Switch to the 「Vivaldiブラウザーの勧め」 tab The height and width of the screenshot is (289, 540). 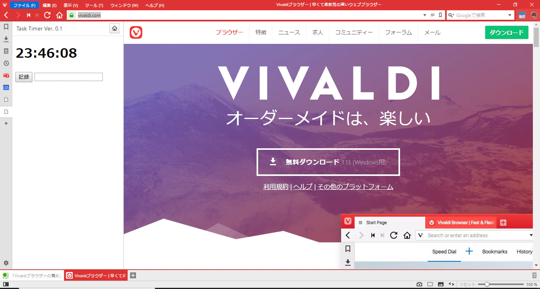coord(32,276)
